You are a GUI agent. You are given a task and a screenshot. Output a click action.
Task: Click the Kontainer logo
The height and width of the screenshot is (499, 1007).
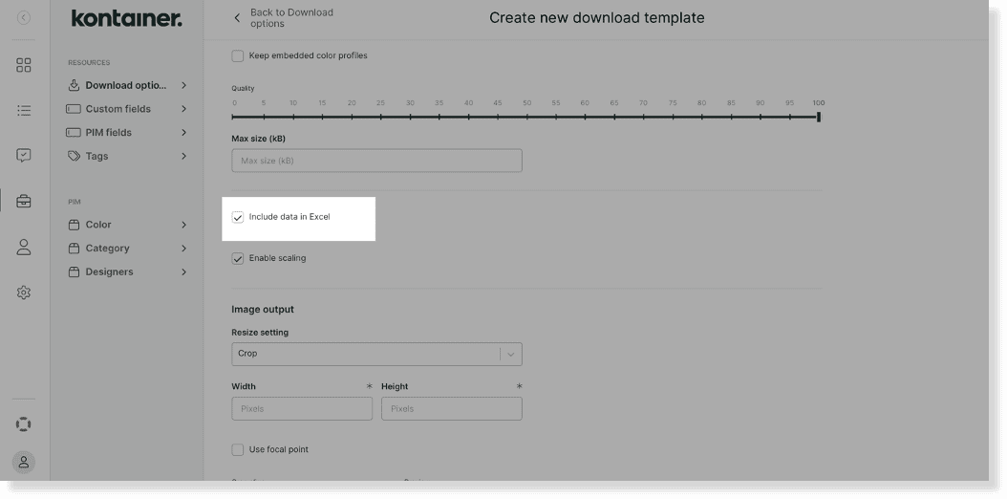pyautogui.click(x=126, y=18)
